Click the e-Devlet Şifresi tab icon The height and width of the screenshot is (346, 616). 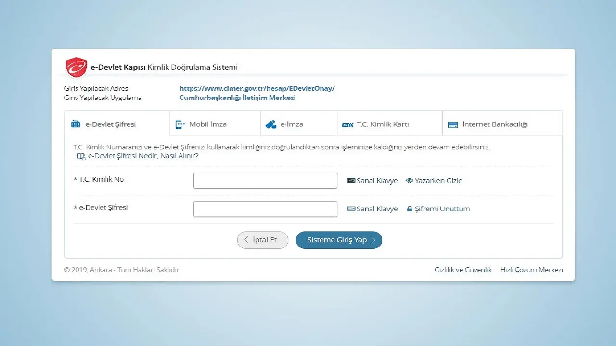click(x=76, y=124)
